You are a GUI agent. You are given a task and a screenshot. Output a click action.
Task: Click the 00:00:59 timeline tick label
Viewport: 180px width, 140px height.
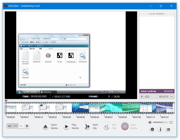pyautogui.click(x=123, y=117)
